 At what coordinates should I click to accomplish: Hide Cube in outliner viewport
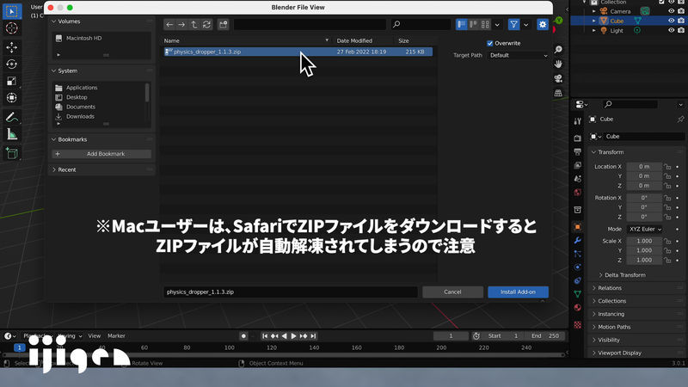coord(672,21)
